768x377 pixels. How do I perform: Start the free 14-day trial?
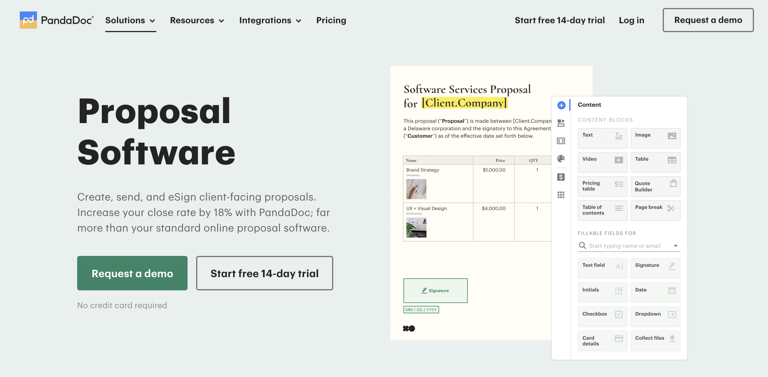(x=264, y=273)
